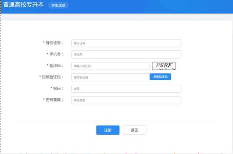Viewport: 233px width, 154px height.
Task: Click the 密码 field label
Action: [x=57, y=89]
